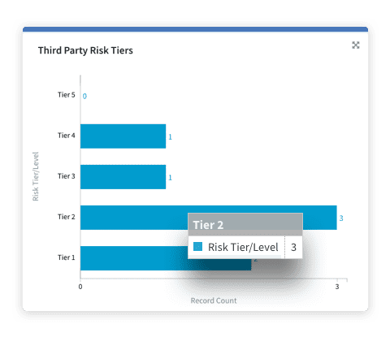Click the Tier 2 tooltip header

coord(245,225)
